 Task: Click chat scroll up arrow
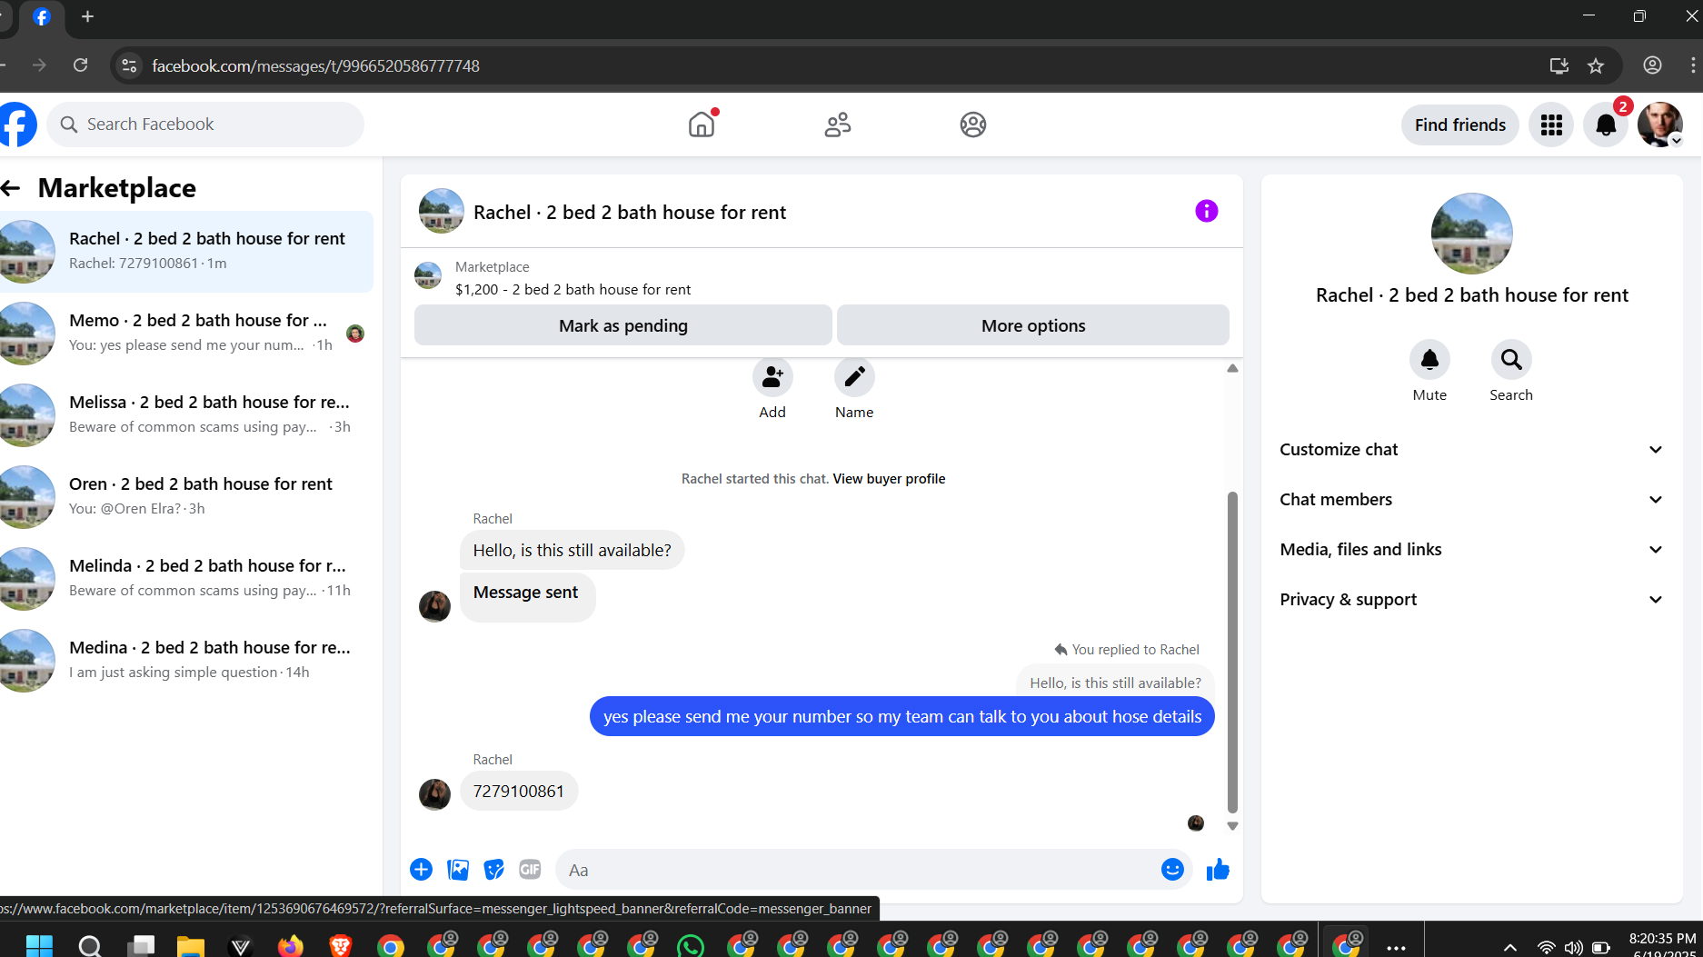coord(1232,368)
